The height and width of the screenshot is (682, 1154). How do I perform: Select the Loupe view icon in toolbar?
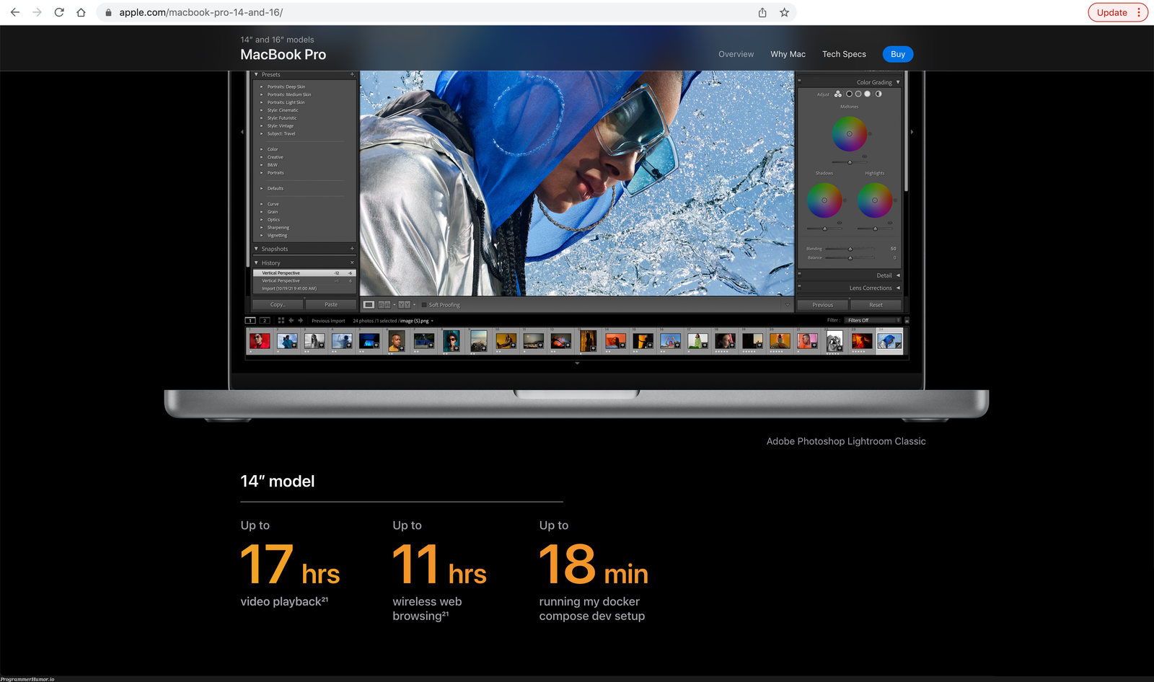[369, 304]
